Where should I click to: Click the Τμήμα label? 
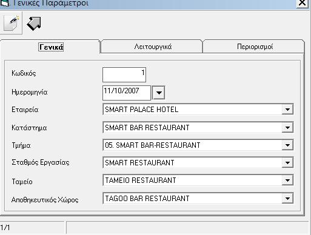[x=21, y=145]
